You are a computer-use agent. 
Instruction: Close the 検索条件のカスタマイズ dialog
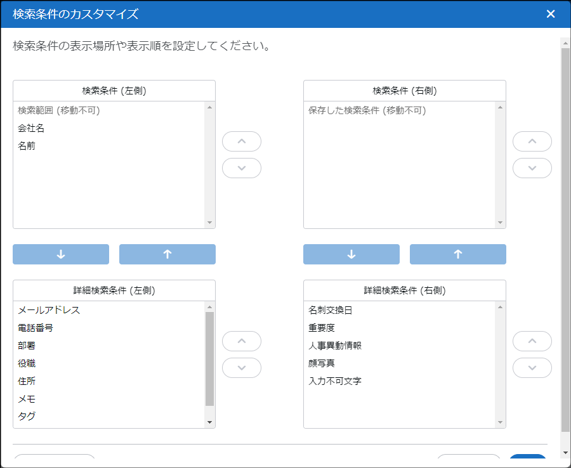551,14
